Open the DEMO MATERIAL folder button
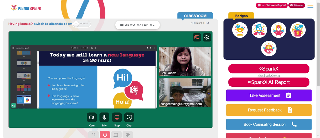Image resolution: width=320 pixels, height=138 pixels. [x=137, y=25]
